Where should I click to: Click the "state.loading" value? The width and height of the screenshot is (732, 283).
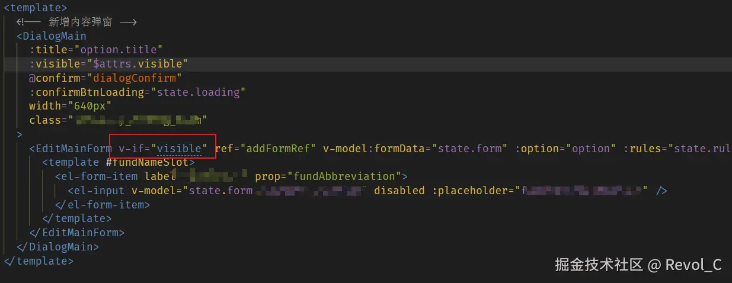pos(199,92)
